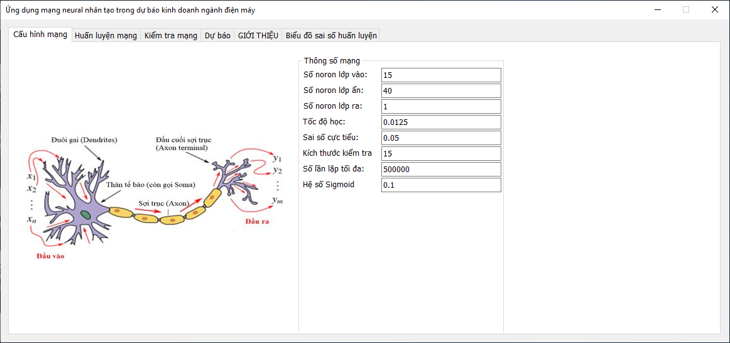
Task: Click the Tốc độ học input box
Action: coord(441,122)
